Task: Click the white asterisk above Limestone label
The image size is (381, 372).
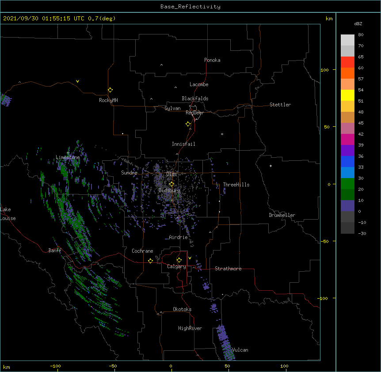Action: (x=68, y=153)
